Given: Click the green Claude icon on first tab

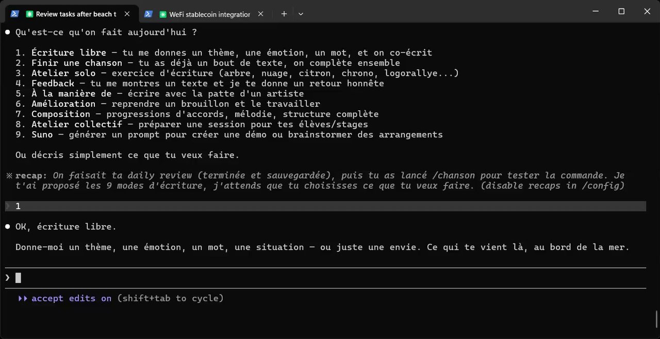Looking at the screenshot, I should tap(29, 14).
